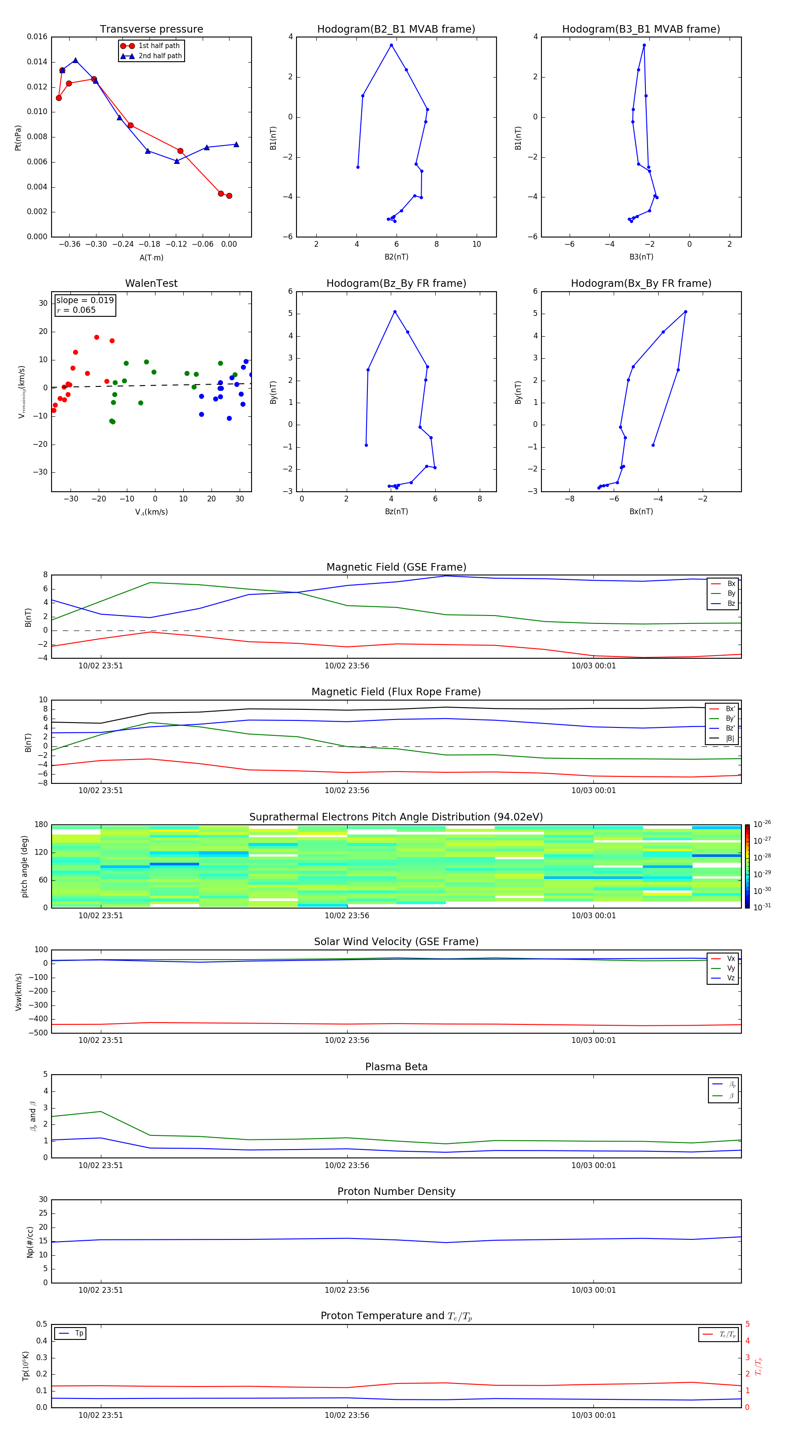Image resolution: width=793 pixels, height=1454 pixels.
Task: Click the '|B|' entry in Flux Rope legend
Action: pos(723,738)
